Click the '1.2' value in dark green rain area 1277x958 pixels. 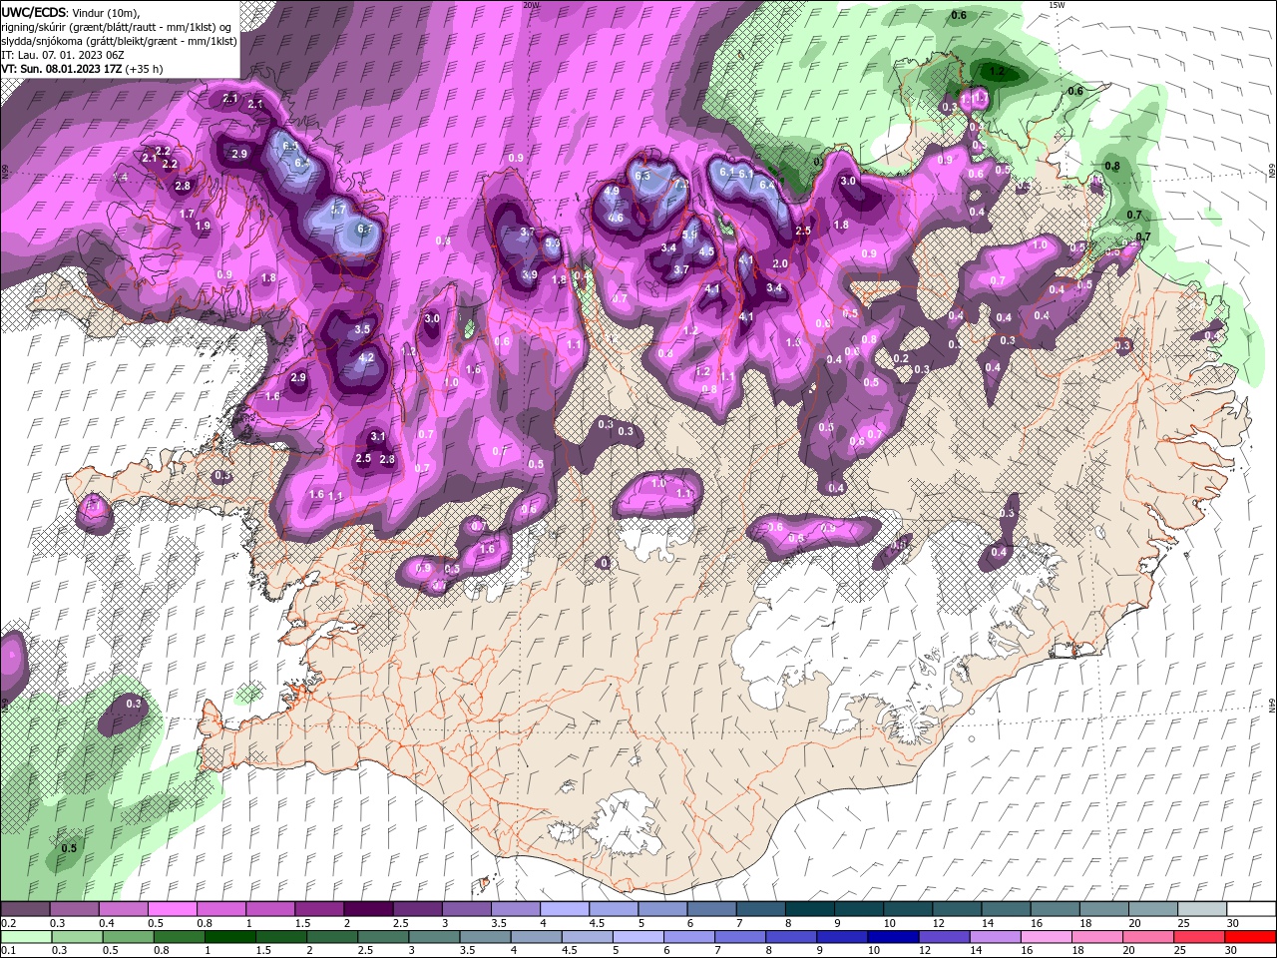click(x=996, y=71)
